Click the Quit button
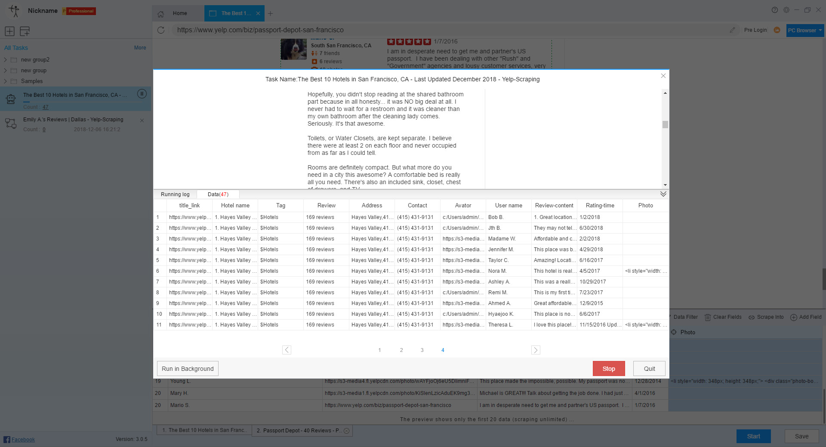This screenshot has width=826, height=447. point(649,369)
